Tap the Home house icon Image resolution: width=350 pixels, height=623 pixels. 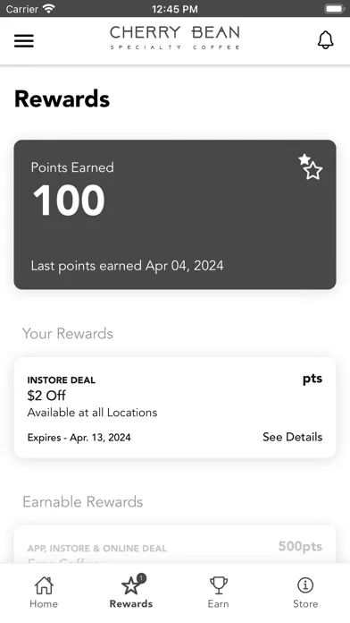coord(44,585)
